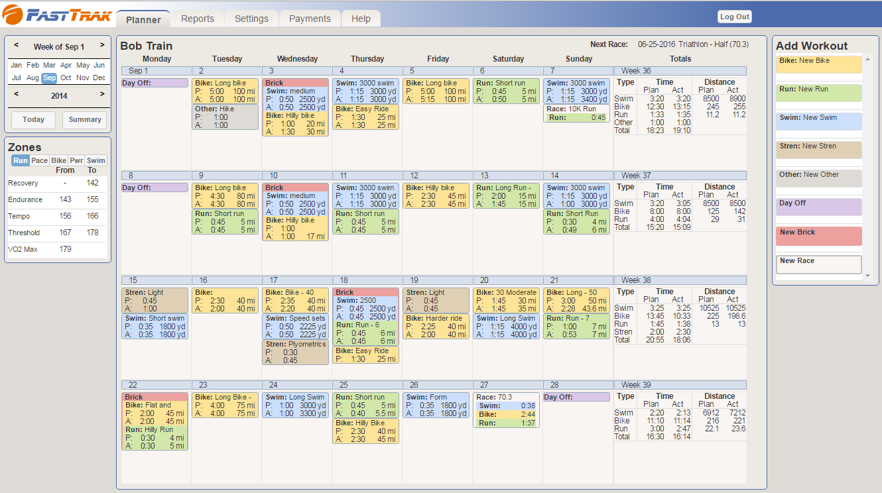Open Plyometrics strength workout on Wednesday

coord(295,352)
